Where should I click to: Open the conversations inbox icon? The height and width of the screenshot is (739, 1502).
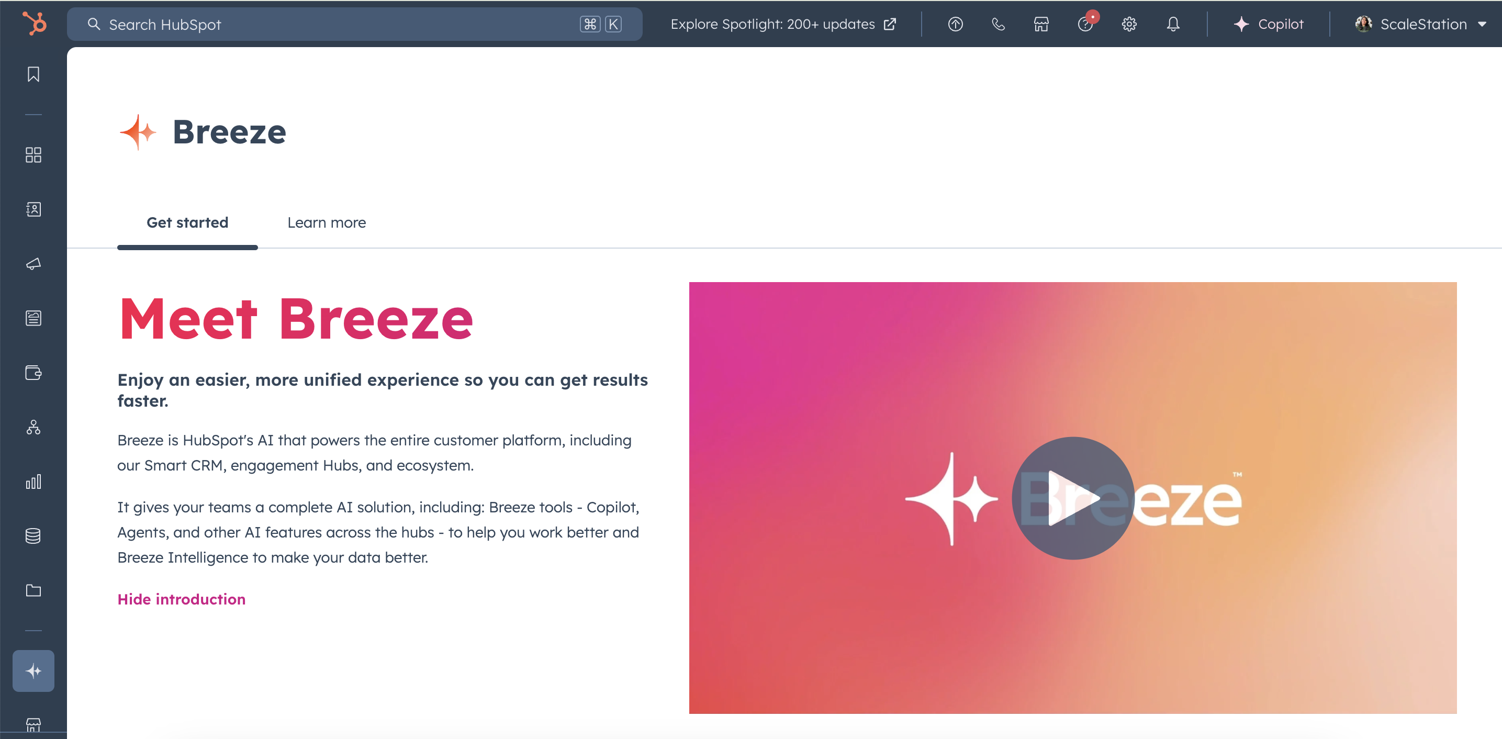tap(33, 264)
